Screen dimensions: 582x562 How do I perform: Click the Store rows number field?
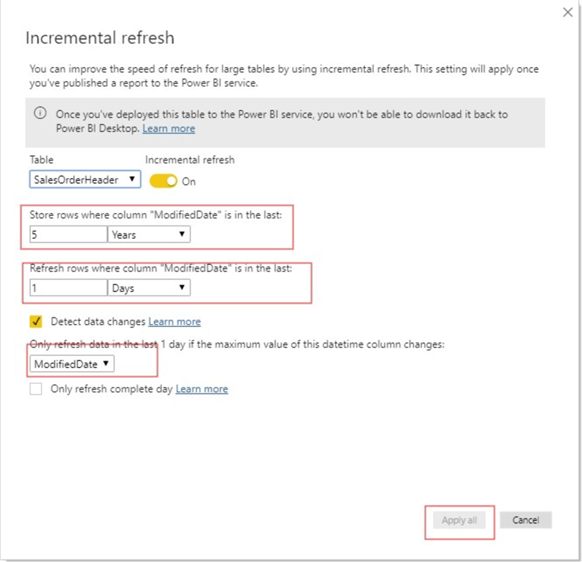point(68,234)
